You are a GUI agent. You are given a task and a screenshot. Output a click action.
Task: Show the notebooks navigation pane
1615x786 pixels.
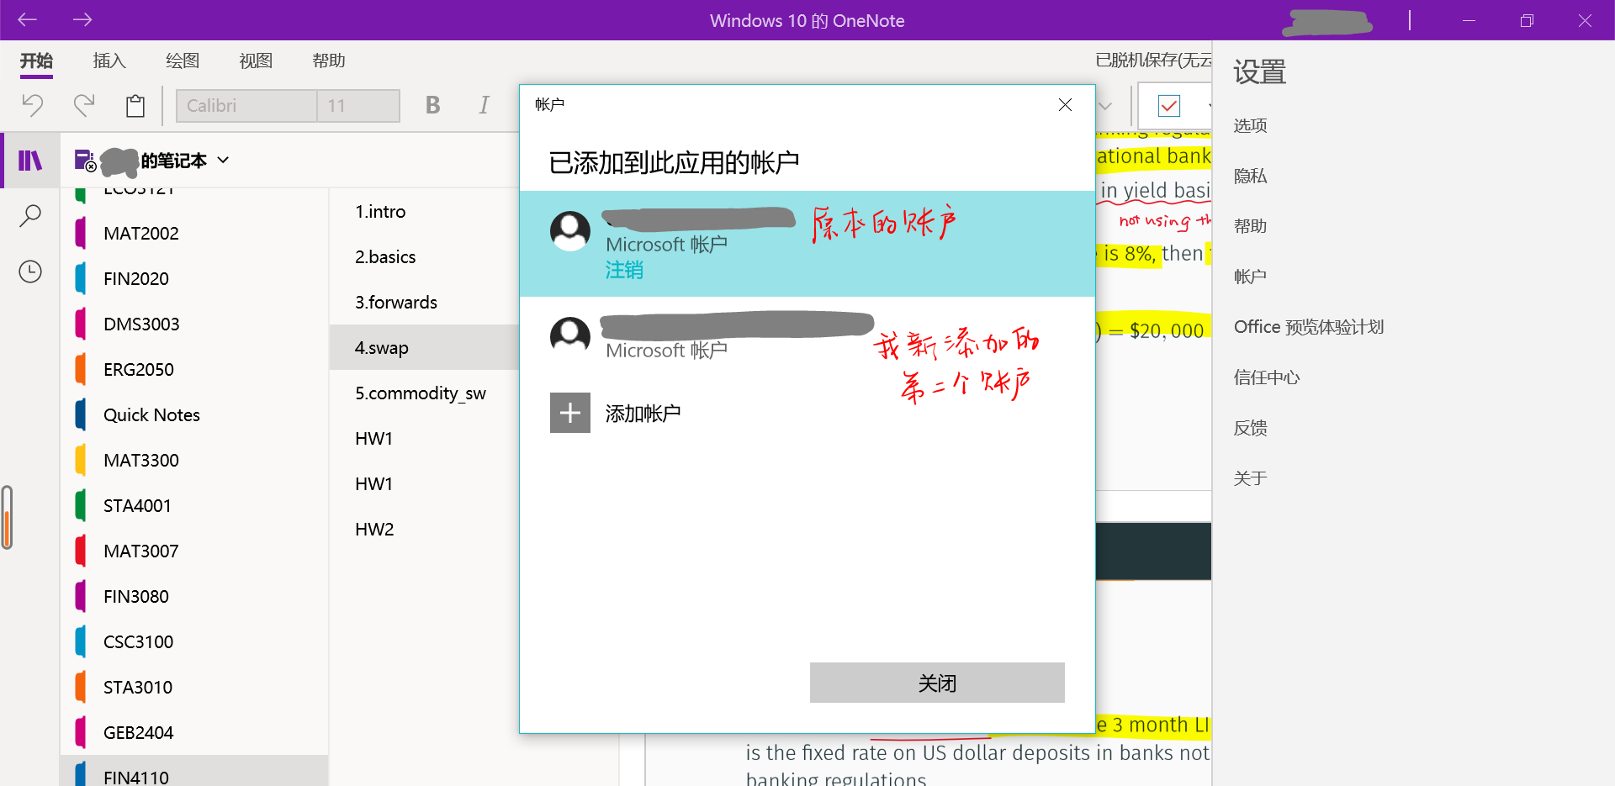pyautogui.click(x=30, y=160)
